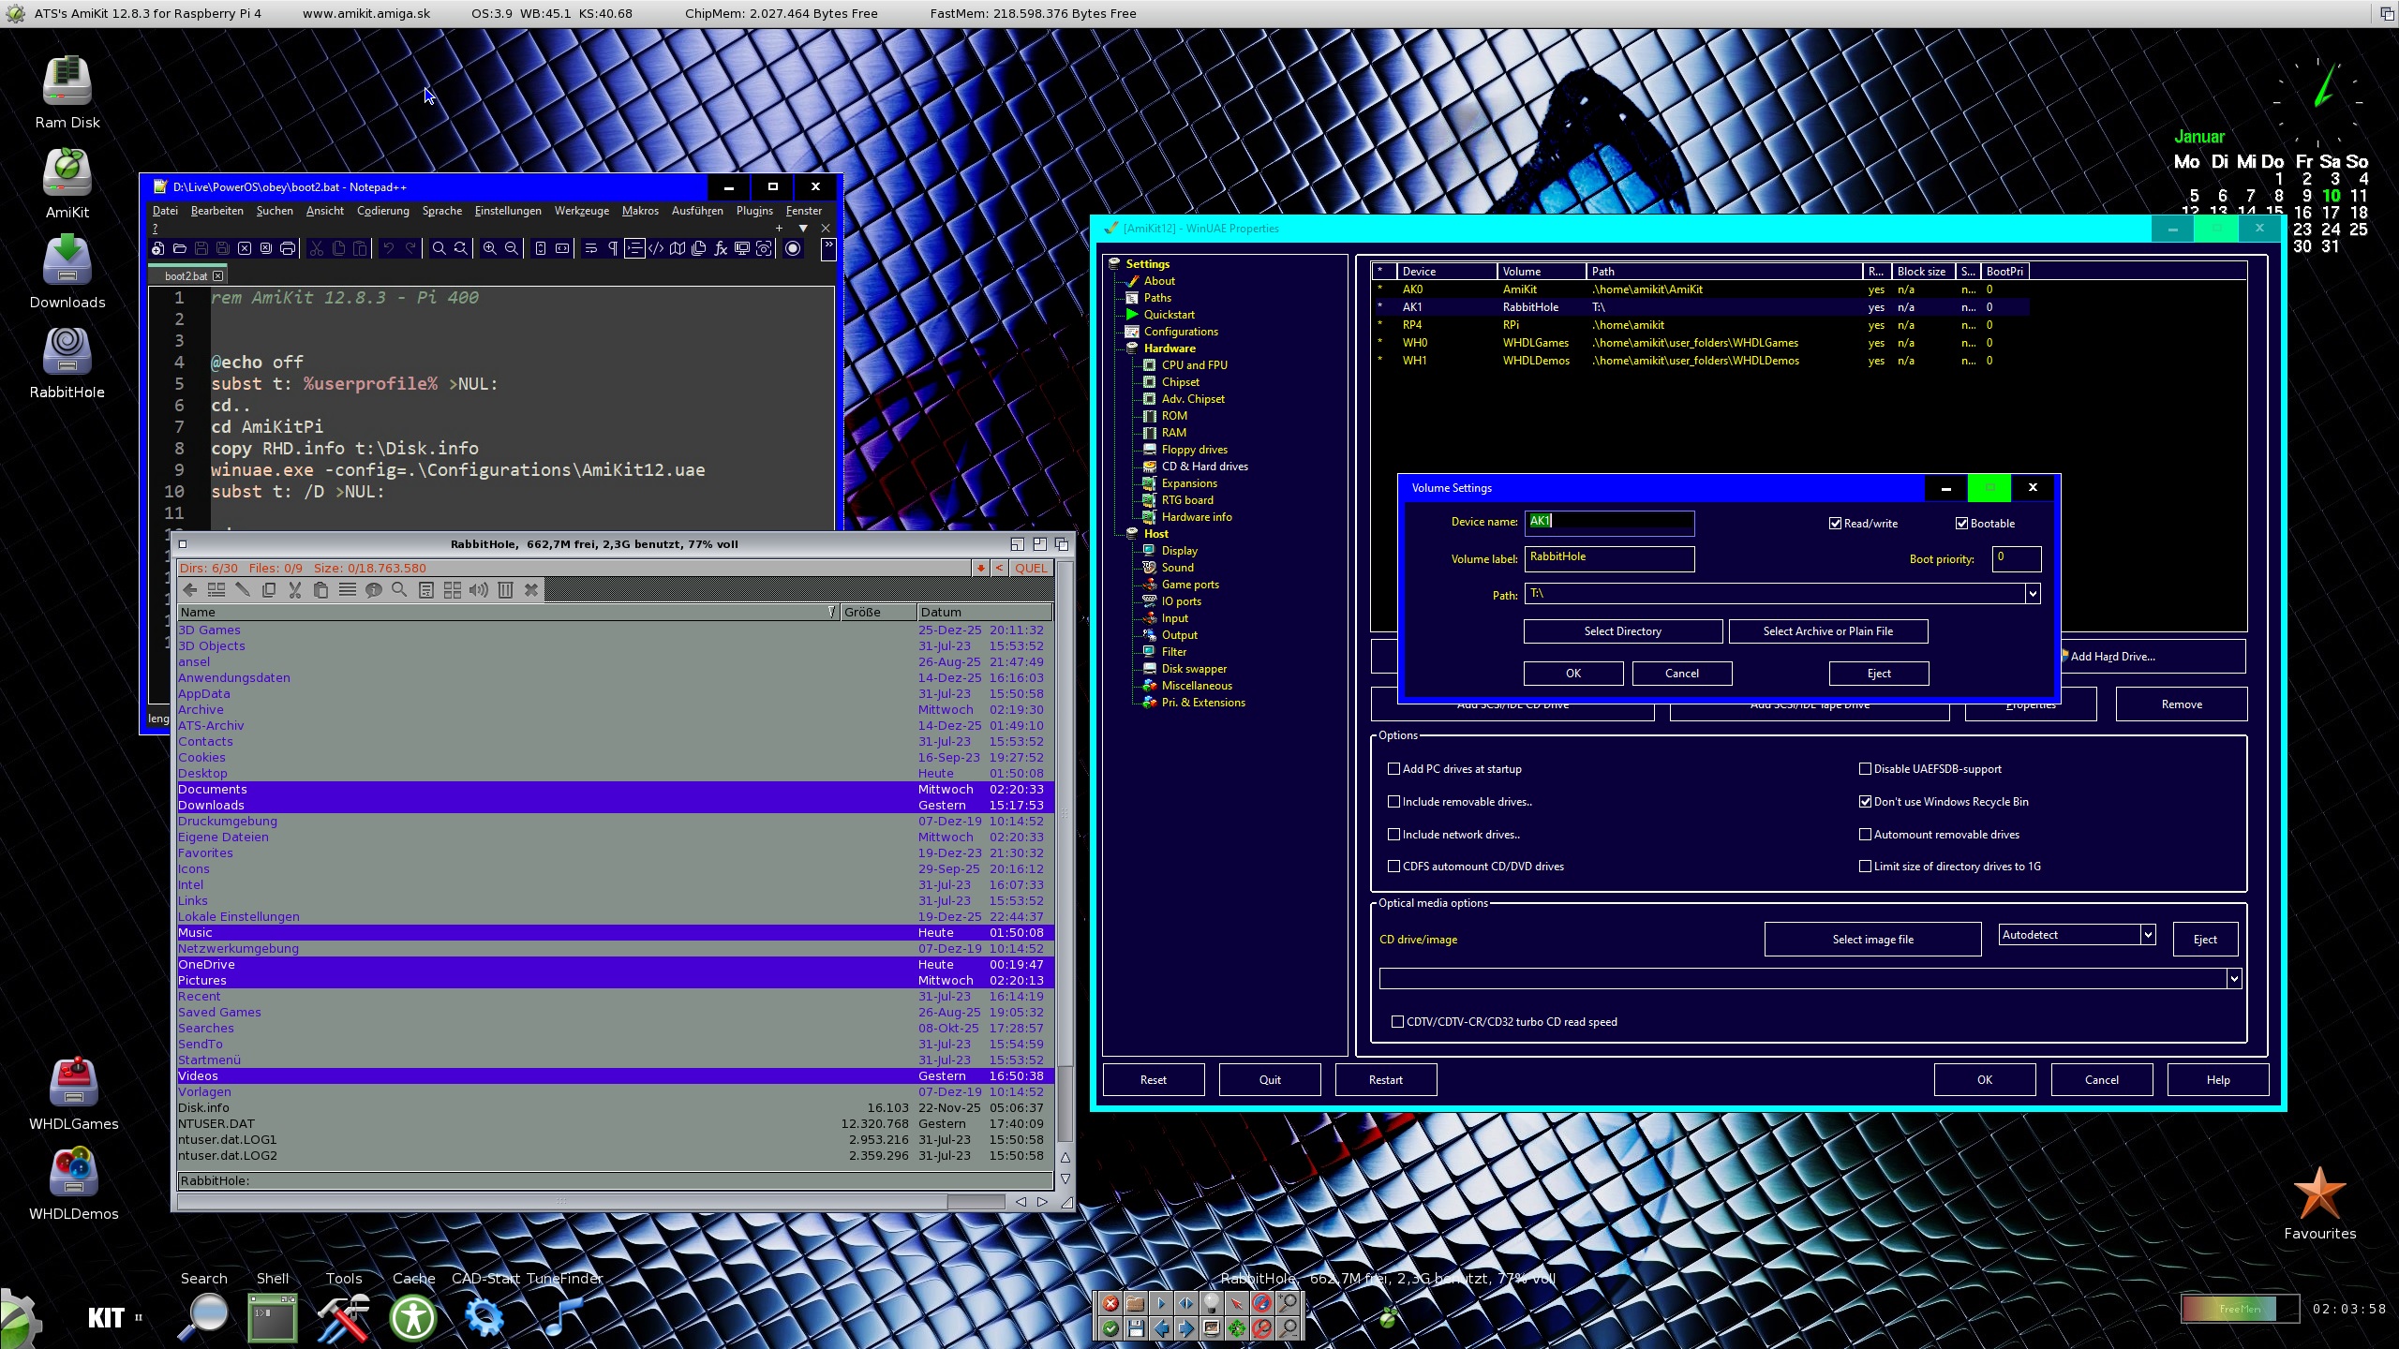Click the info bubble icon in file manager
The height and width of the screenshot is (1349, 2399).
click(x=373, y=589)
